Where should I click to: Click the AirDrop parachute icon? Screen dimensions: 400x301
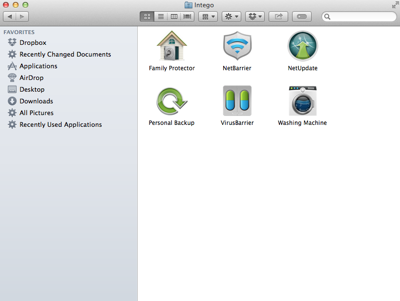[12, 78]
